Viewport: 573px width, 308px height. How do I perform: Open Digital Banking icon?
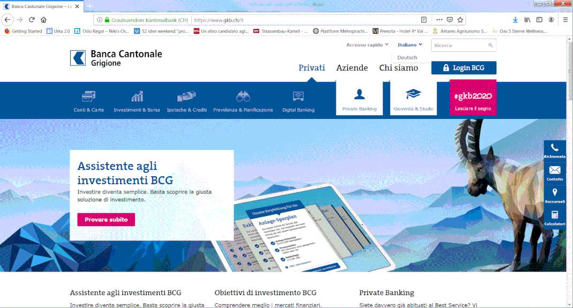pos(298,96)
